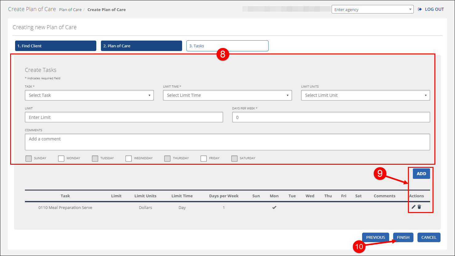This screenshot has width=455, height=256.
Task: Click the PREVIOUS button
Action: click(375, 237)
